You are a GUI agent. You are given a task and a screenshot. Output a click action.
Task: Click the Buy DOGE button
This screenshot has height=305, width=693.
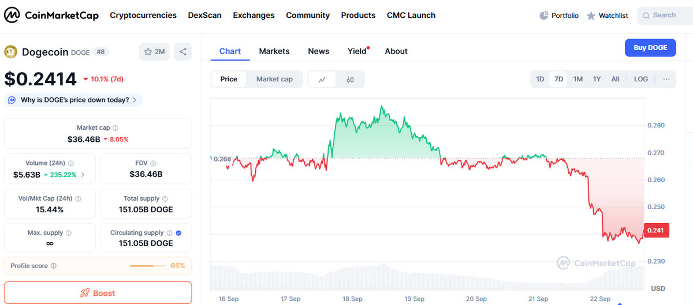pos(650,47)
